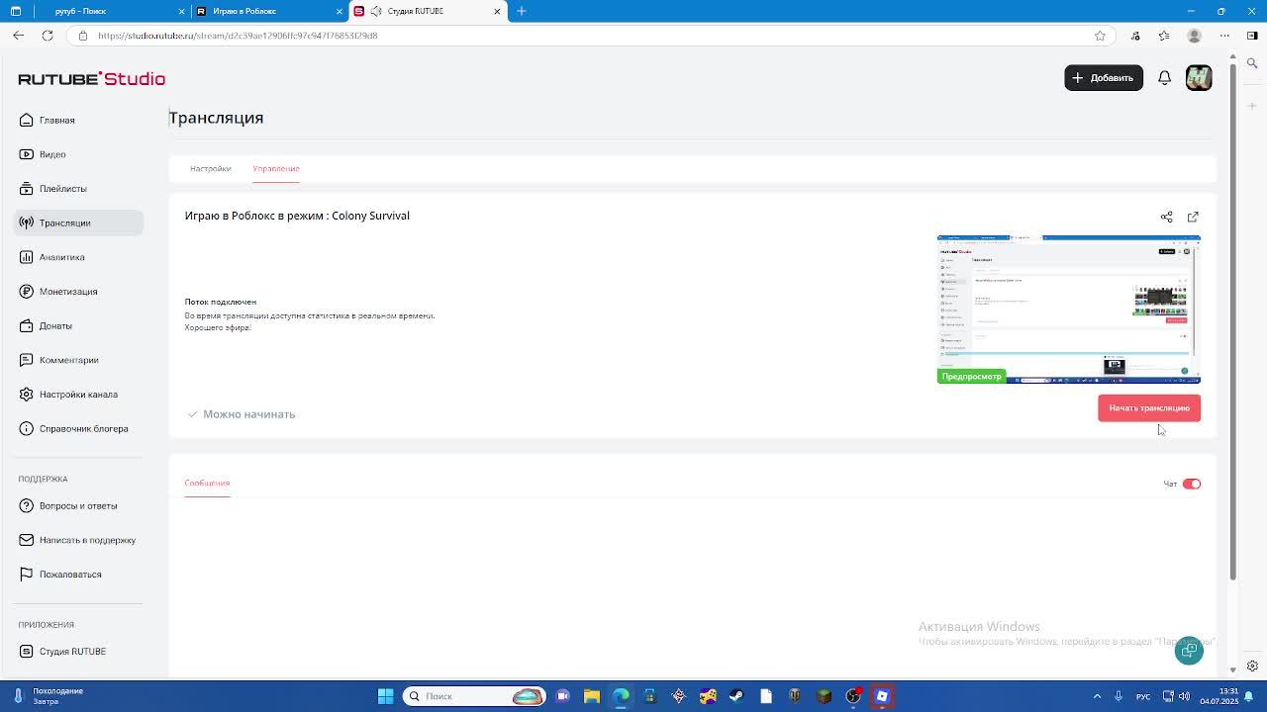The height and width of the screenshot is (712, 1267).
Task: Open Roblox from the taskbar
Action: coord(882,696)
